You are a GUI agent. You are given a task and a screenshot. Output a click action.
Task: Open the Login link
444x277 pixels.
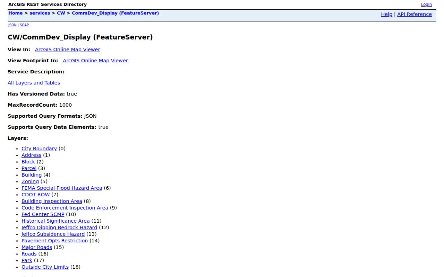(x=426, y=5)
